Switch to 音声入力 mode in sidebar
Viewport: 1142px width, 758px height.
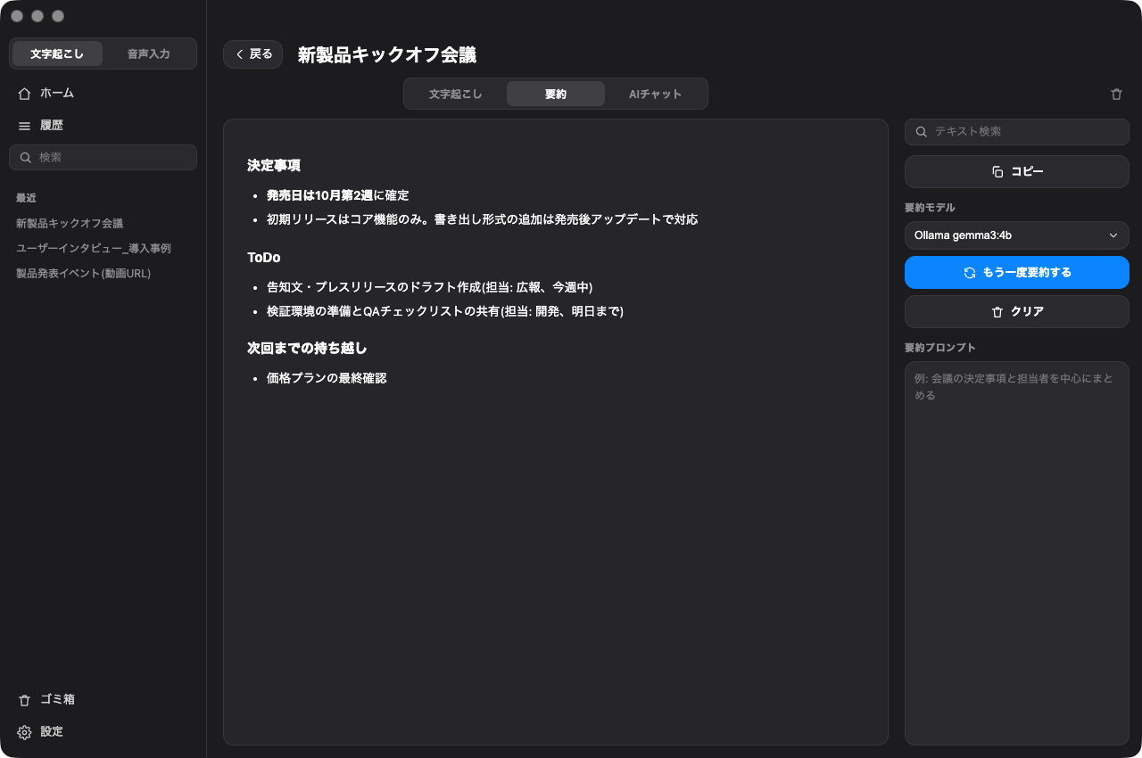tap(148, 54)
